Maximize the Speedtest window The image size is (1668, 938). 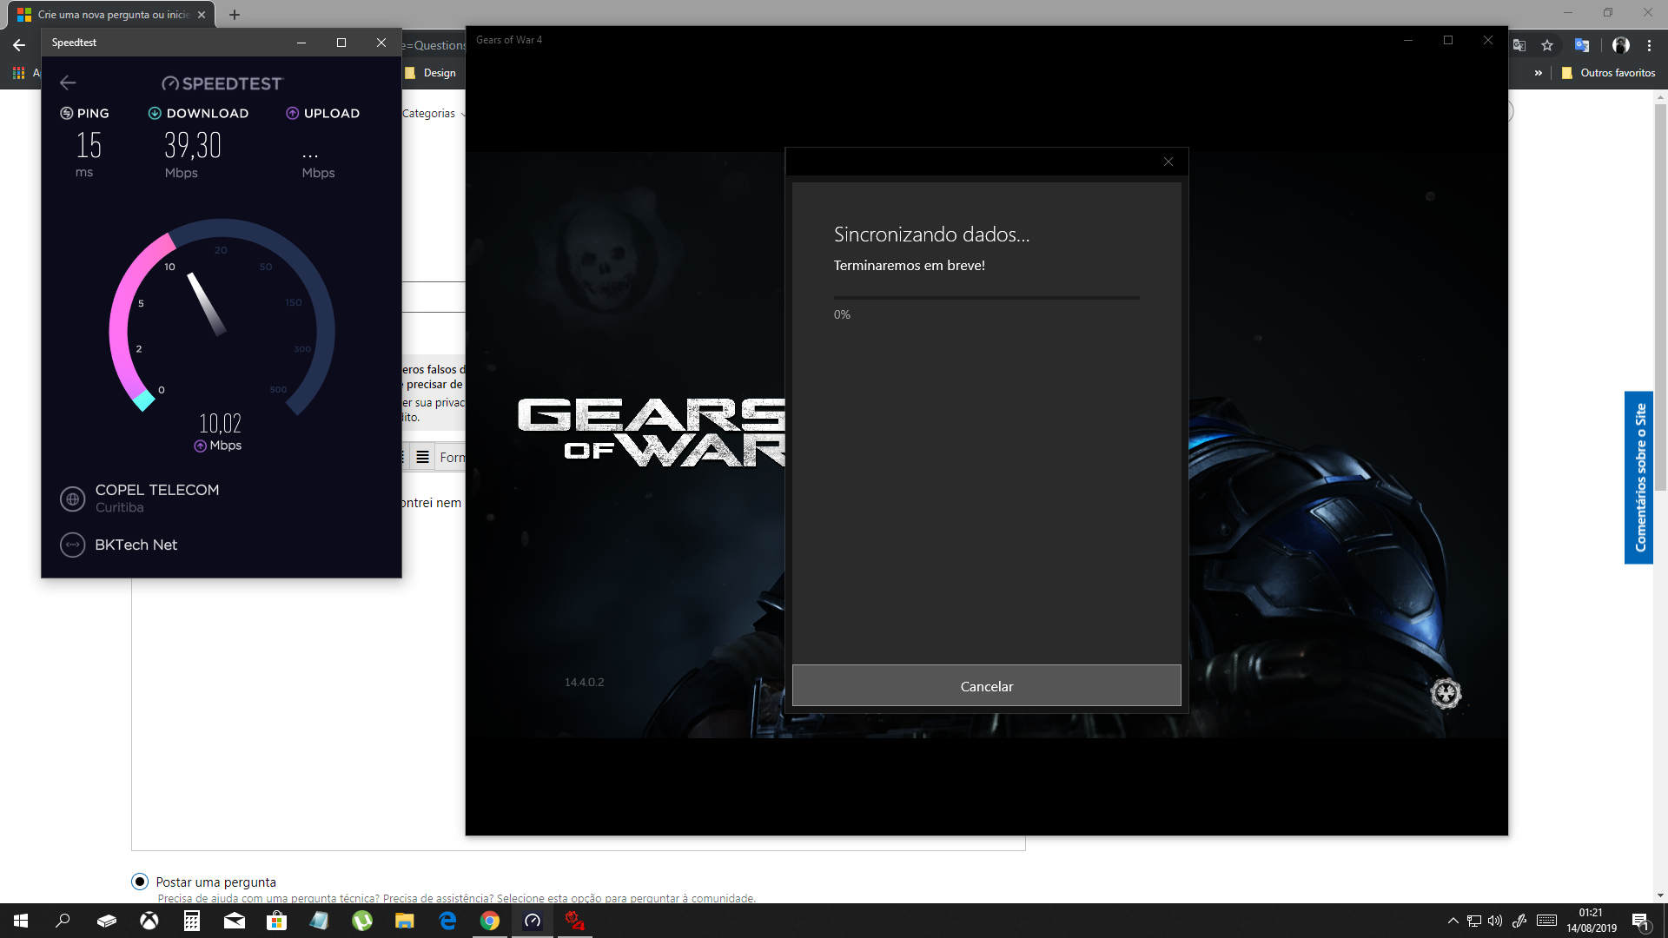click(x=341, y=43)
